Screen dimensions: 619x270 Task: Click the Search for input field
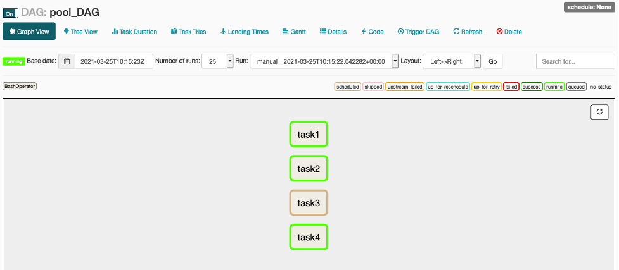click(575, 61)
